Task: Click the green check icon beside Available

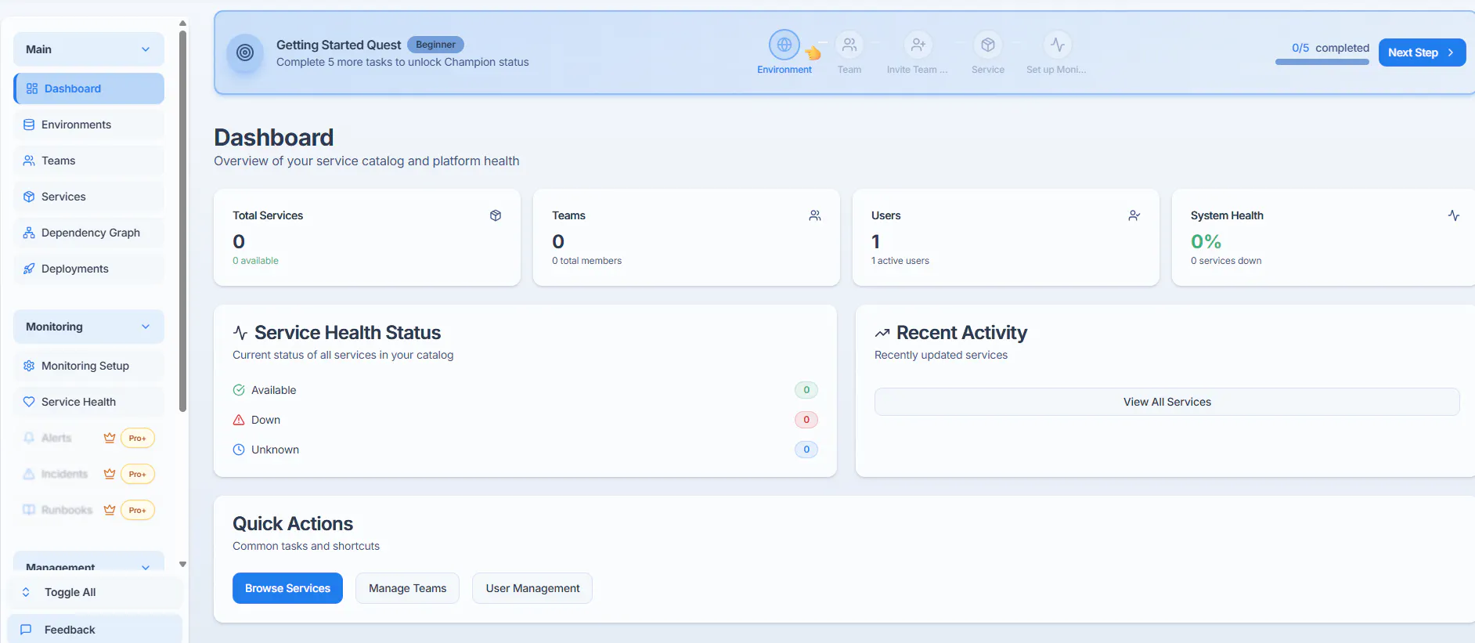Action: pos(239,390)
